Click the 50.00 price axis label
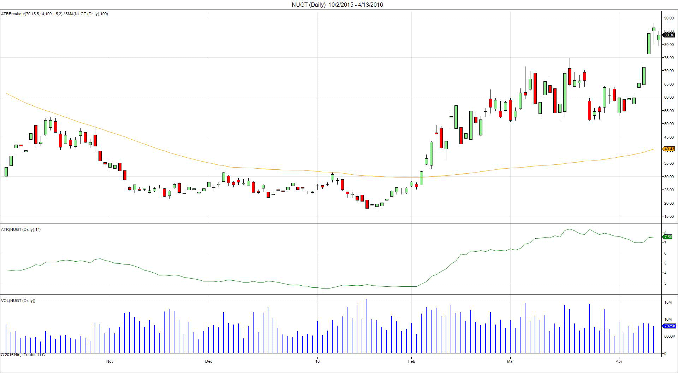The height and width of the screenshot is (373, 678). click(x=669, y=124)
